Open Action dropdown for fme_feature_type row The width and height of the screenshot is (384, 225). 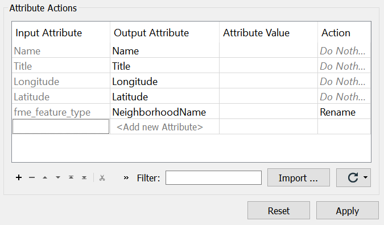(x=344, y=112)
